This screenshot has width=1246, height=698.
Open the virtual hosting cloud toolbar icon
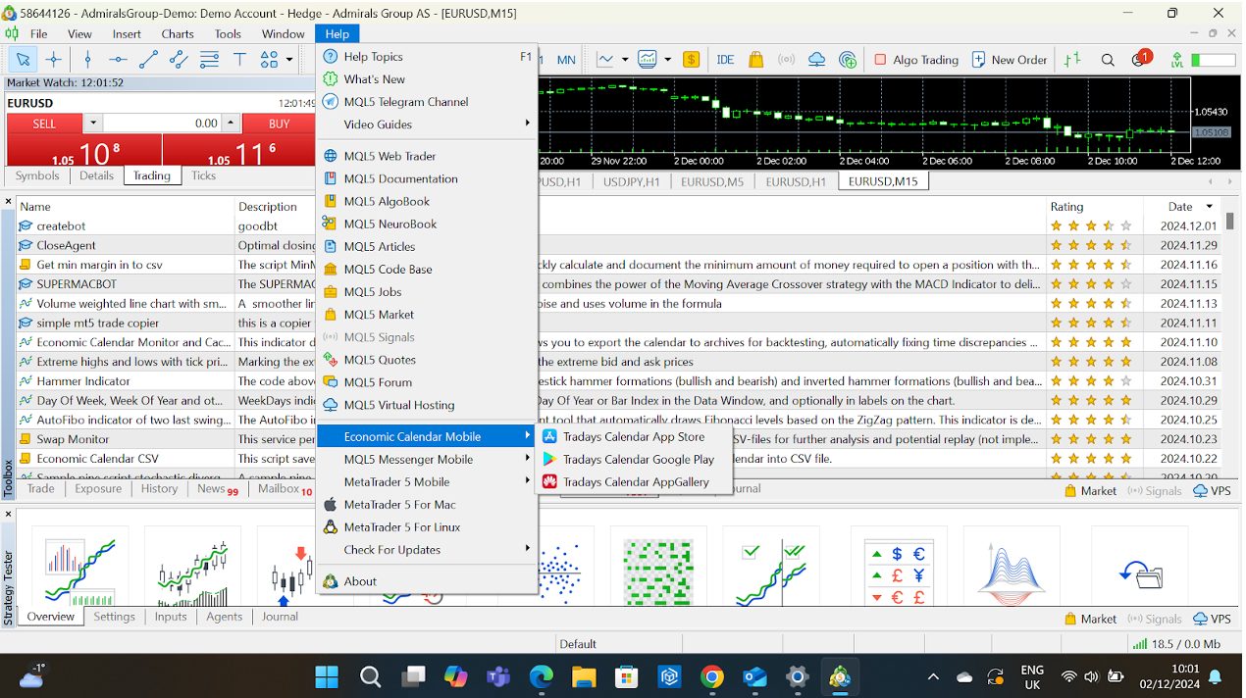(x=816, y=60)
